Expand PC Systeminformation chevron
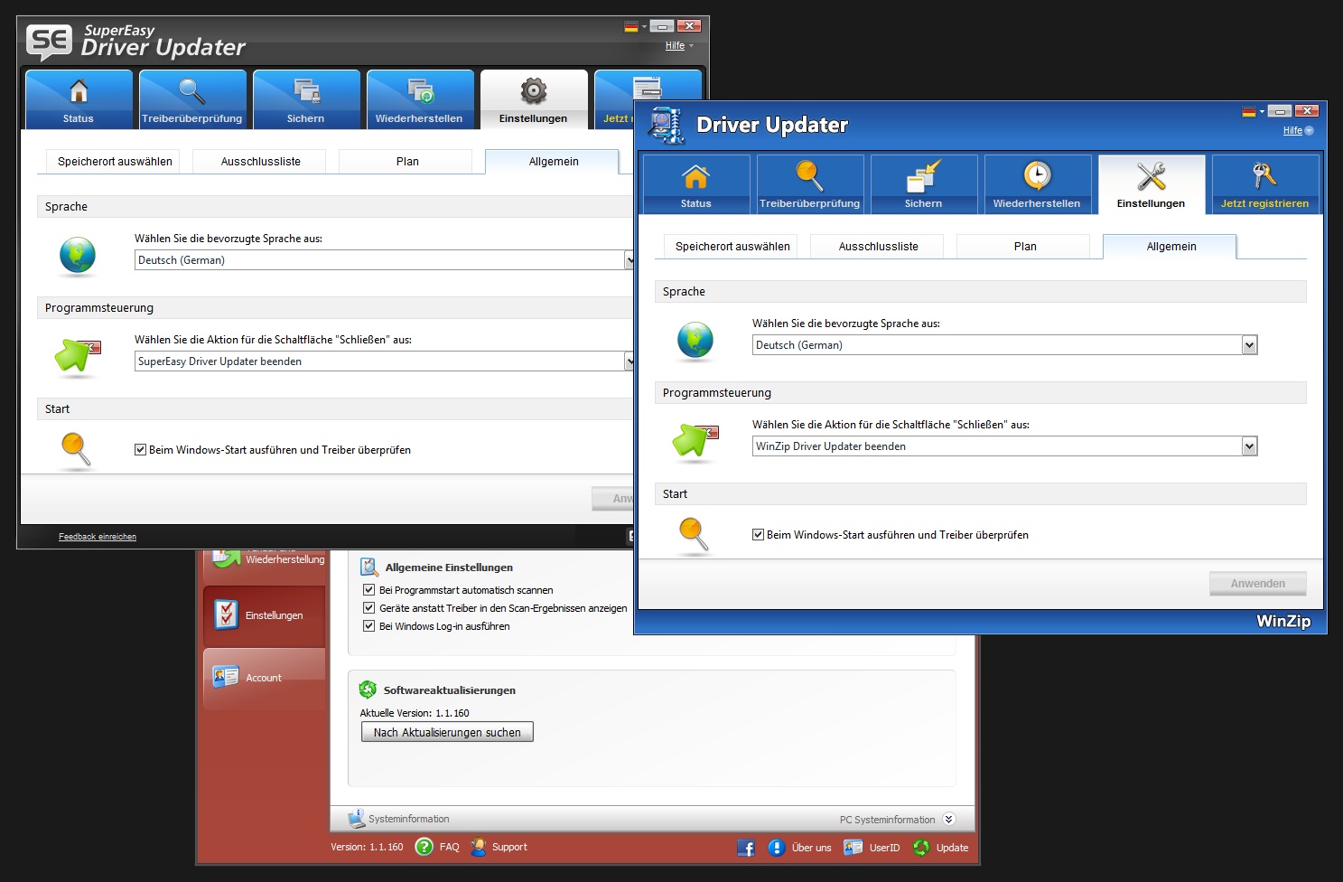The image size is (1343, 882). (948, 819)
